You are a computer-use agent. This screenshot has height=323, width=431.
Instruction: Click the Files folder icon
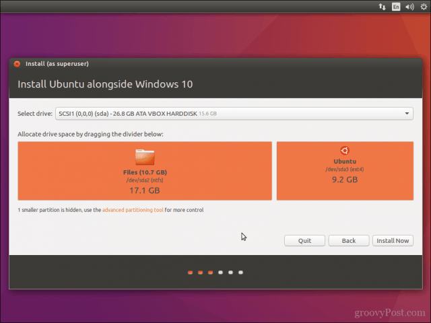[x=145, y=157]
